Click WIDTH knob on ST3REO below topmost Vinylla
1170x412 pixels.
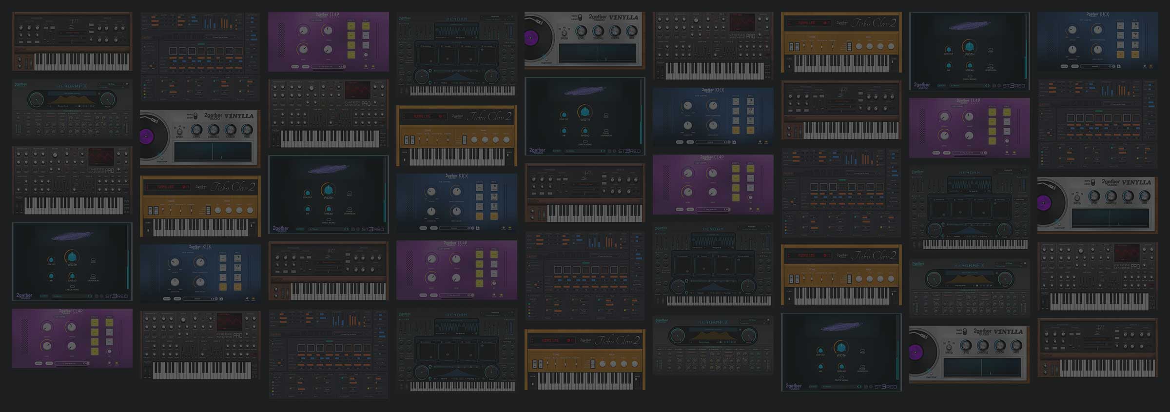(585, 112)
